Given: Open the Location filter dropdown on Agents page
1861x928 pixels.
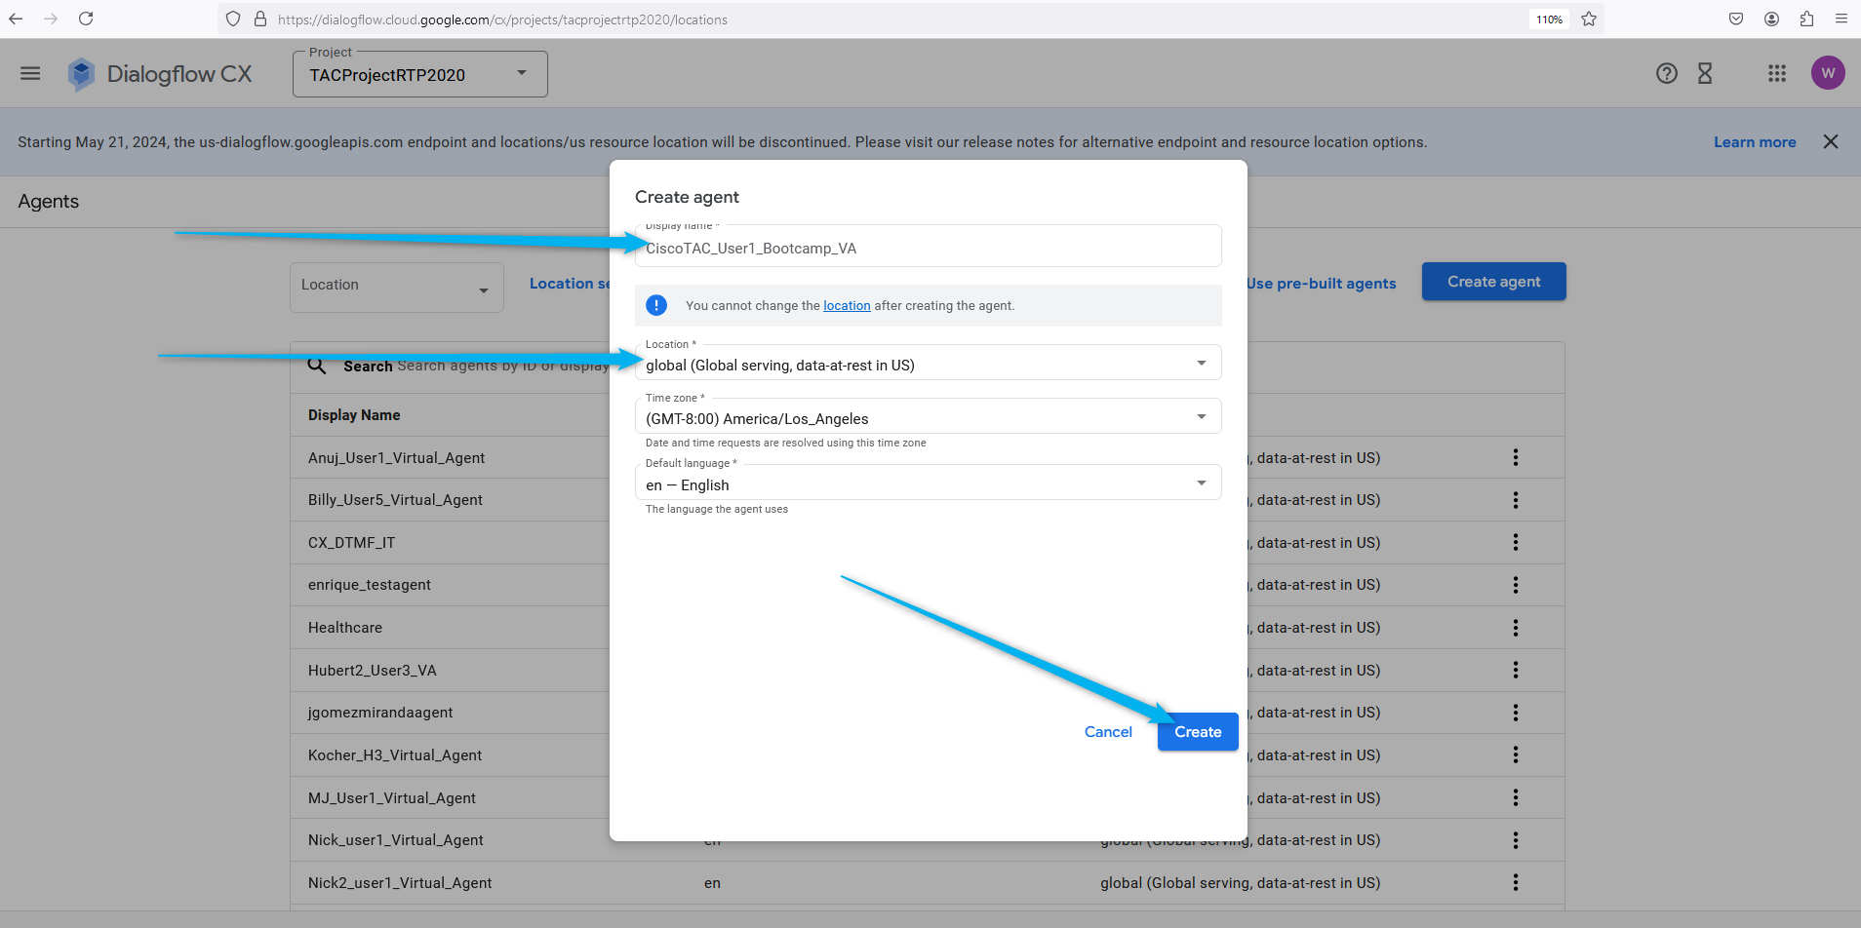Looking at the screenshot, I should pyautogui.click(x=396, y=287).
